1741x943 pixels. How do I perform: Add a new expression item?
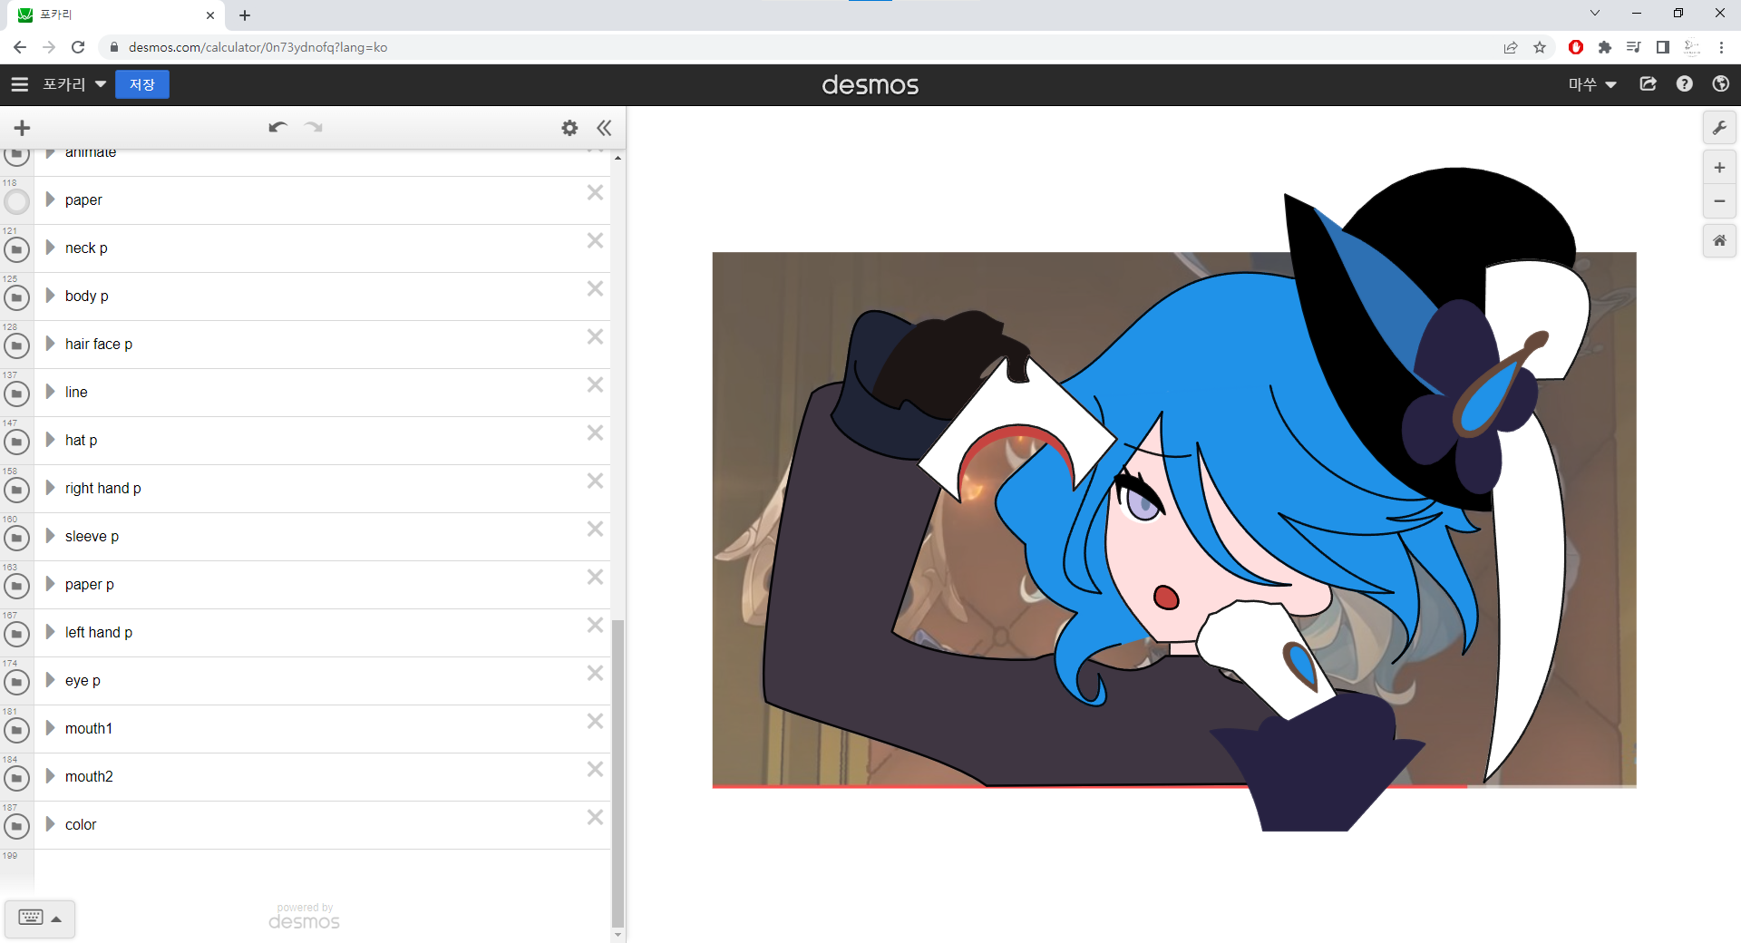(23, 128)
